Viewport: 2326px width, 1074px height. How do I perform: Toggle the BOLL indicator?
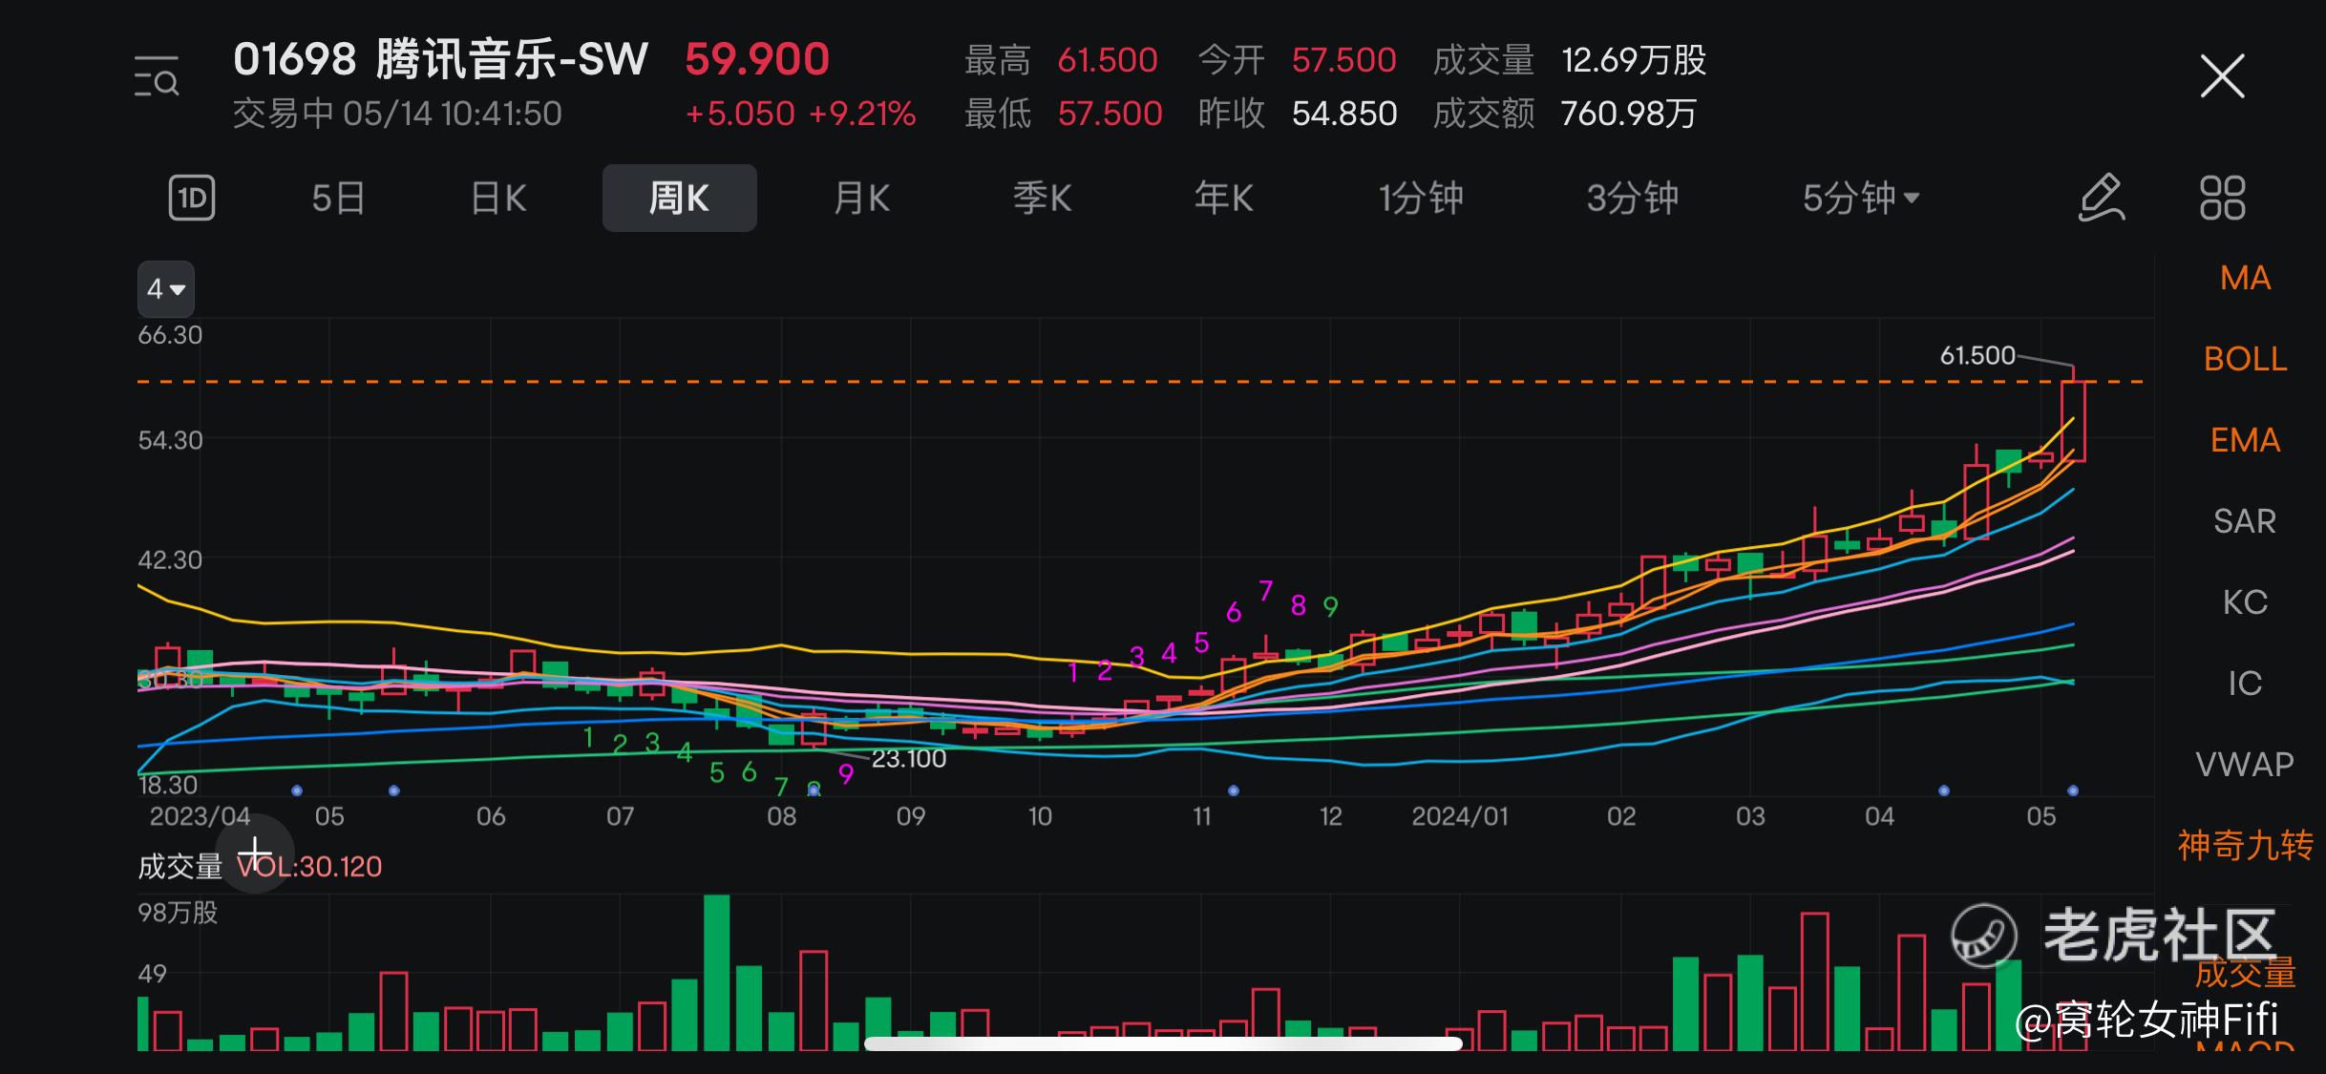point(2245,359)
